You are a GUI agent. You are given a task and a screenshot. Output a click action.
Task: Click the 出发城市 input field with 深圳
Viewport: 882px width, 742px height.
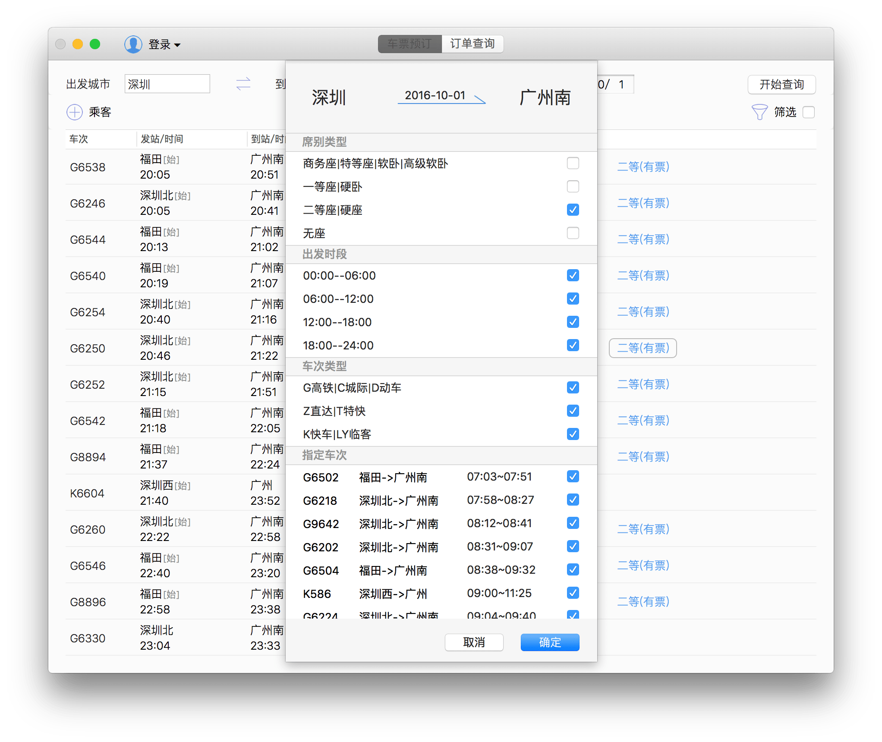pyautogui.click(x=167, y=84)
